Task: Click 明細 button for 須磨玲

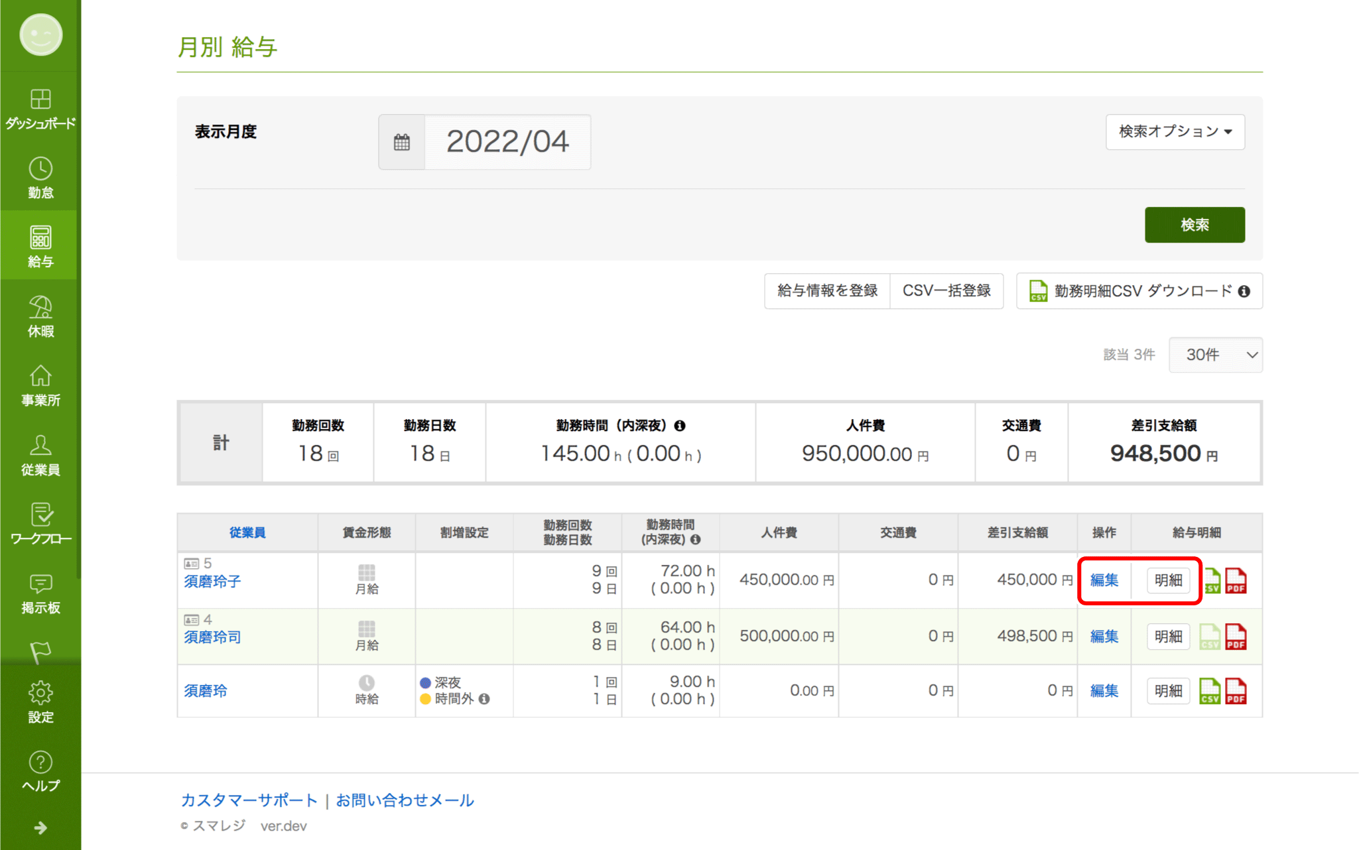Action: 1168,691
